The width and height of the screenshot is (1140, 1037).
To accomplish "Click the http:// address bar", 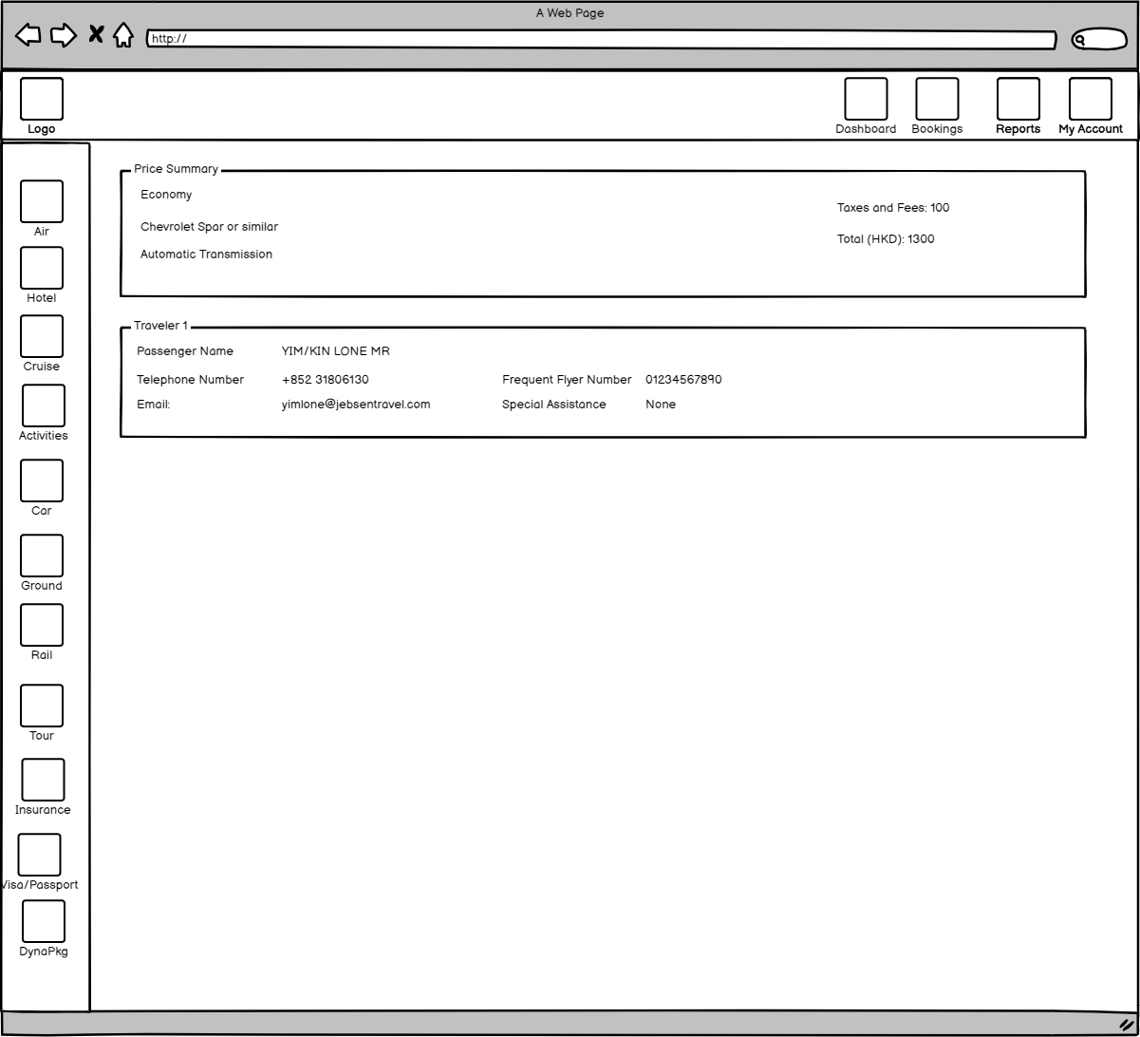I will coord(601,39).
